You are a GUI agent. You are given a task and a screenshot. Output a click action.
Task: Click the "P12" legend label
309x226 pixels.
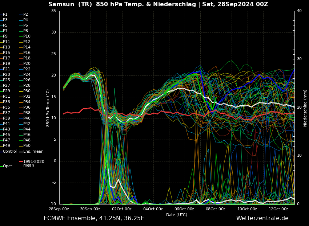(27, 42)
